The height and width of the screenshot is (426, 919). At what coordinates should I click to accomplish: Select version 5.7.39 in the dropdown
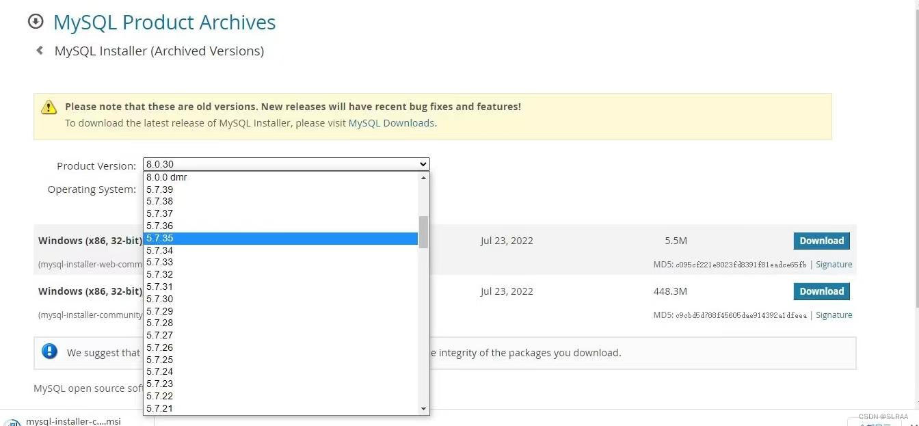coord(280,189)
